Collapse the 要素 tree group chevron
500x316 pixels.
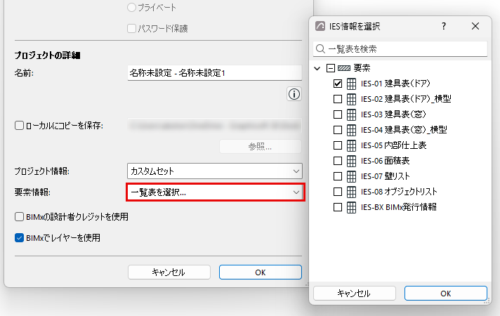click(317, 68)
